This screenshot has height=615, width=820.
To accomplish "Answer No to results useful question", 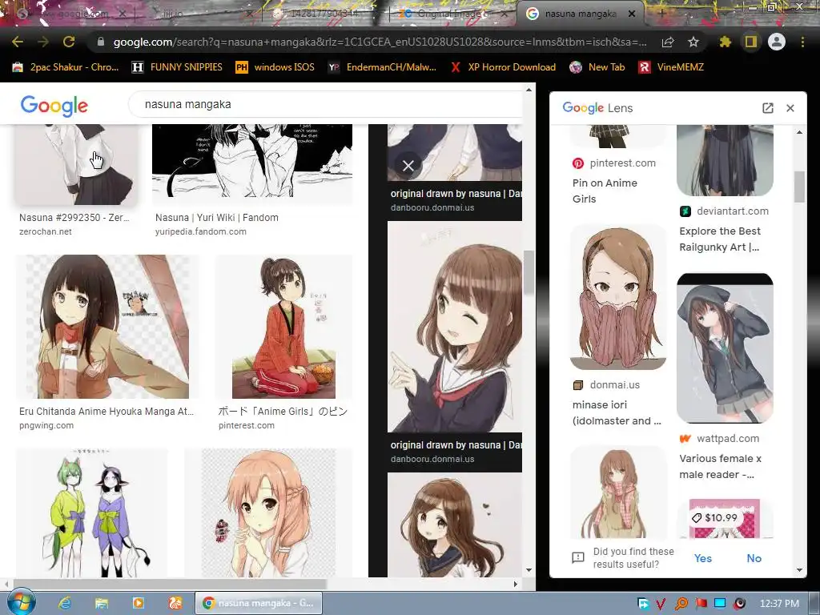I will [x=754, y=558].
